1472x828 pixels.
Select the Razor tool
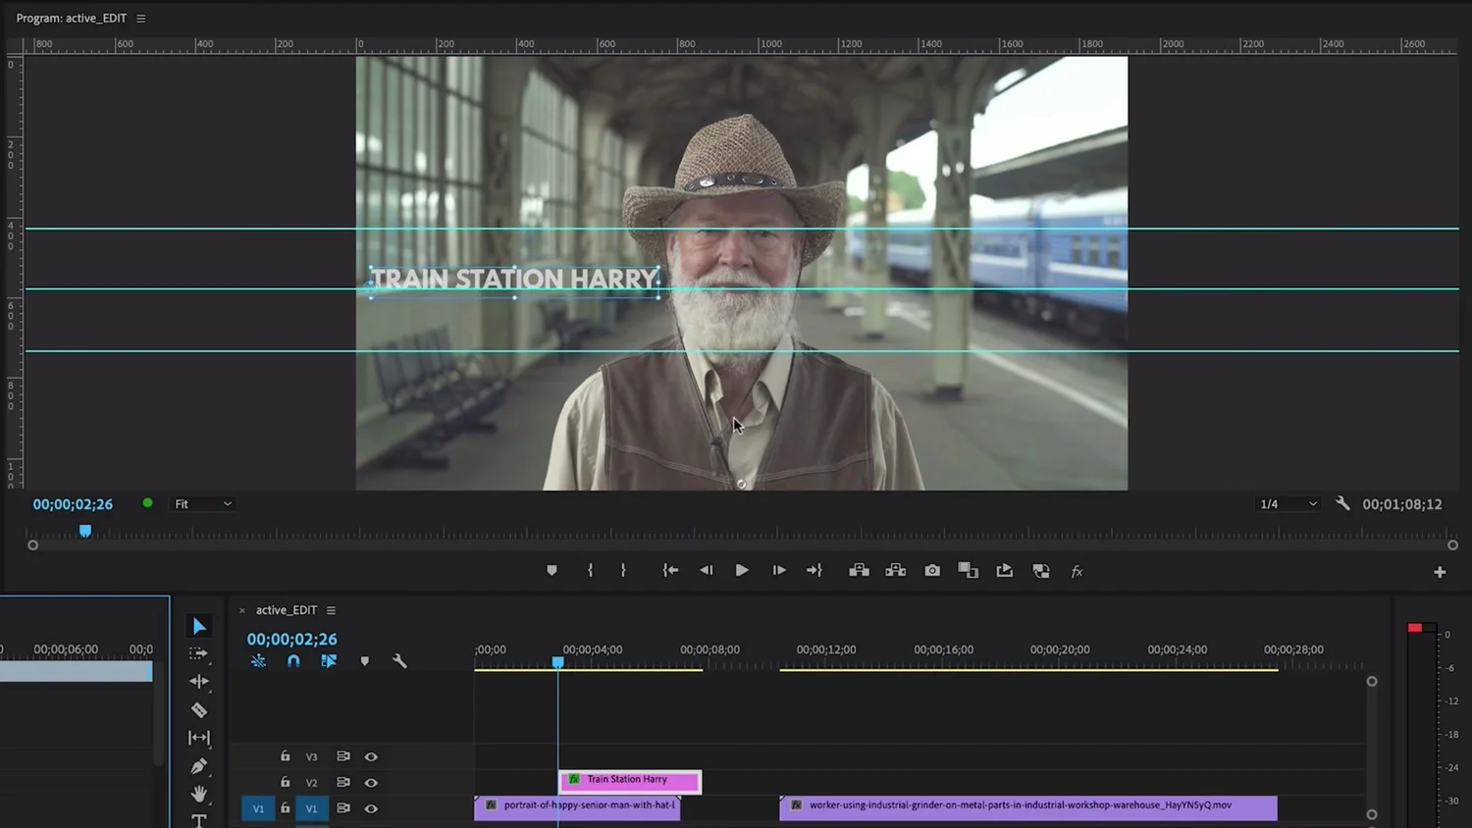click(x=199, y=709)
